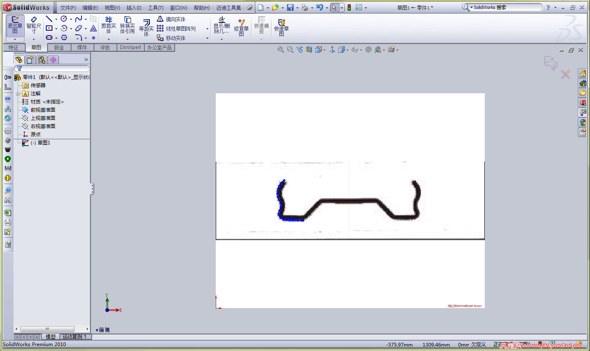Click Zoom to Fit view icon
Viewport: 590px width, 351px height.
click(x=280, y=49)
